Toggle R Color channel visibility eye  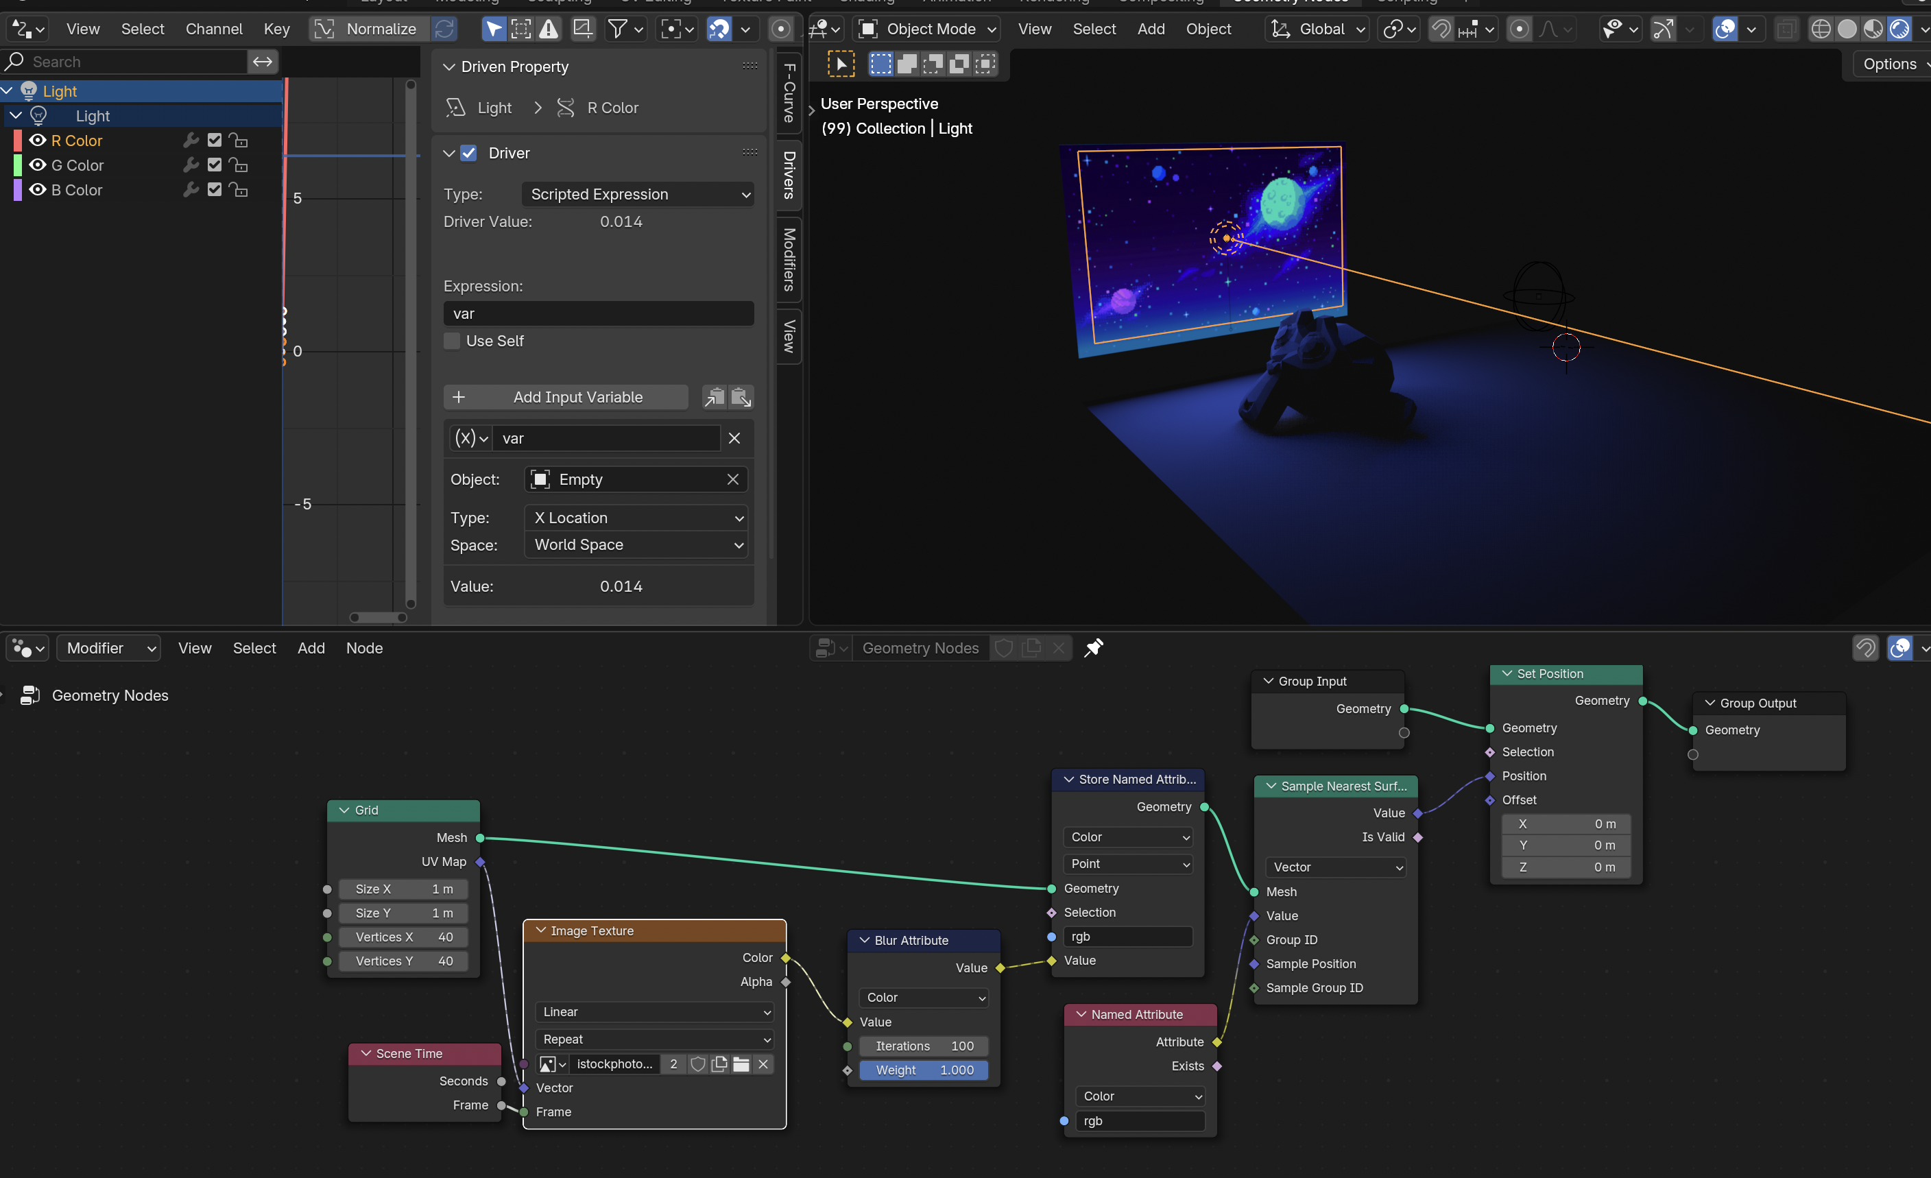coord(37,141)
